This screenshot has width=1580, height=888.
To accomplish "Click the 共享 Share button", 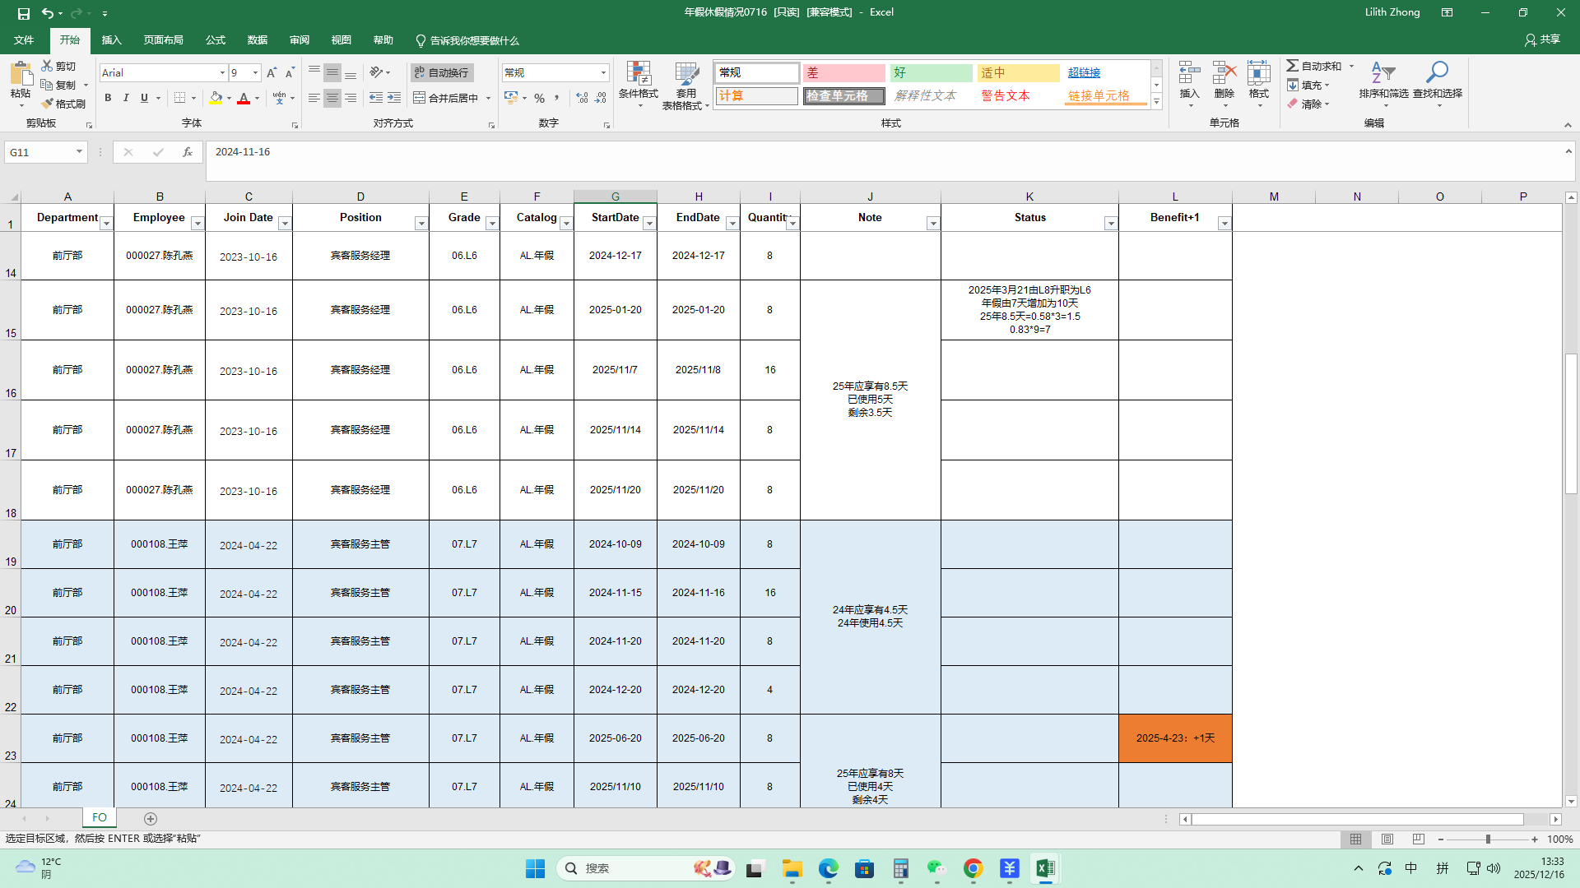I will point(1542,39).
